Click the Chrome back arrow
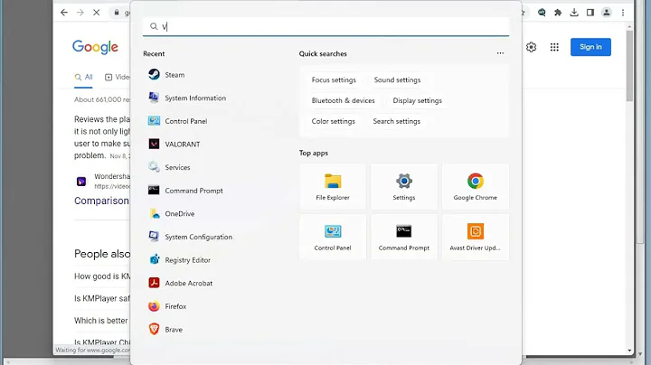 click(64, 13)
